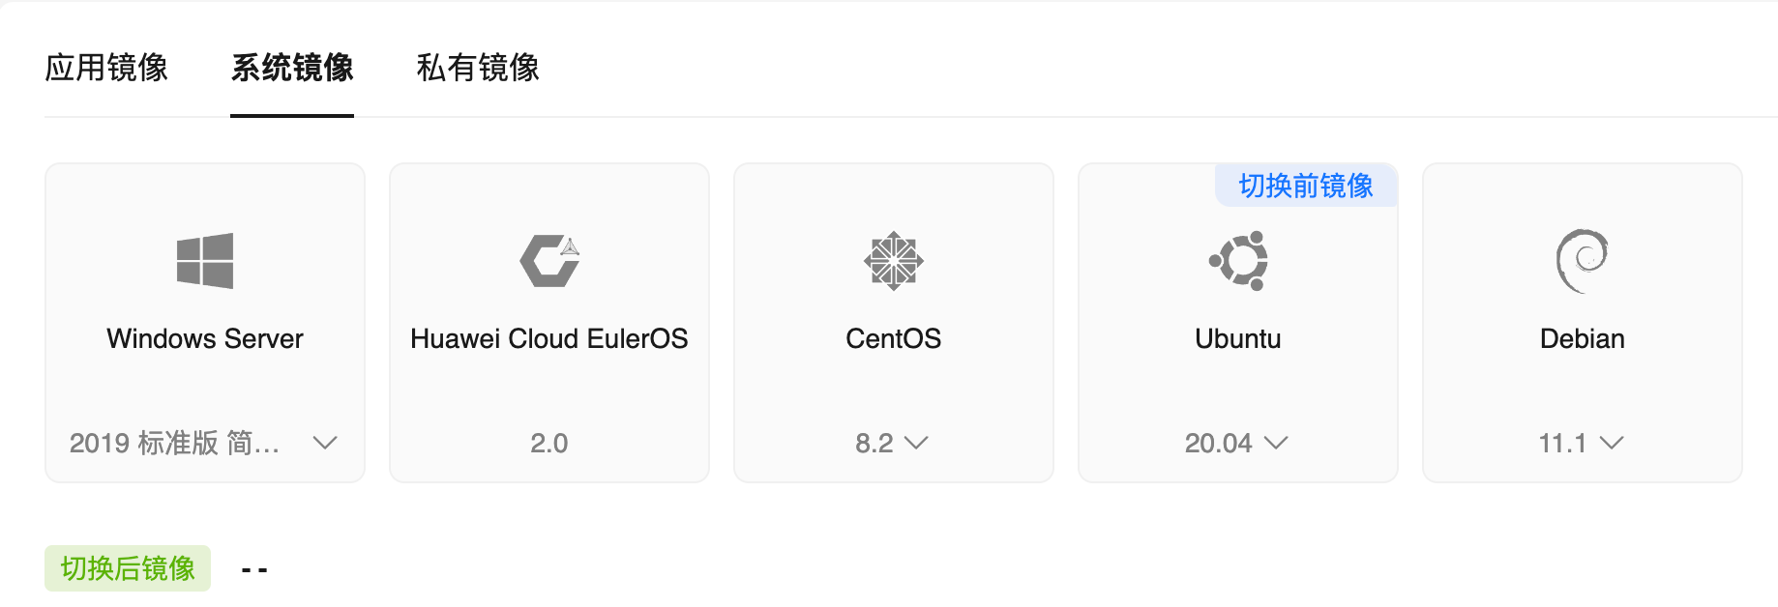Click the Windows Server name label
This screenshot has width=1778, height=607.
click(x=205, y=338)
